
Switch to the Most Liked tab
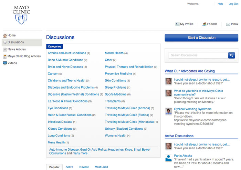101,167
